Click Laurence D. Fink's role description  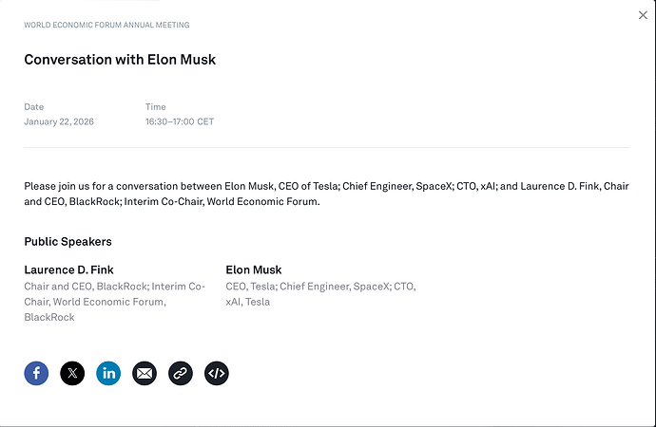(x=114, y=302)
